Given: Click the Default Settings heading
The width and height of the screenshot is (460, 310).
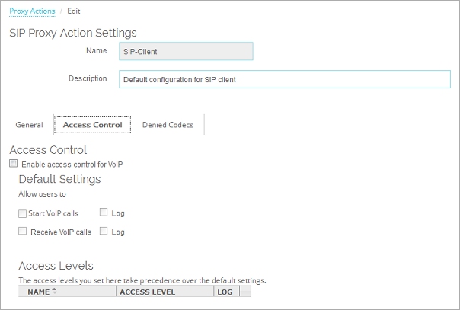Looking at the screenshot, I should click(59, 179).
